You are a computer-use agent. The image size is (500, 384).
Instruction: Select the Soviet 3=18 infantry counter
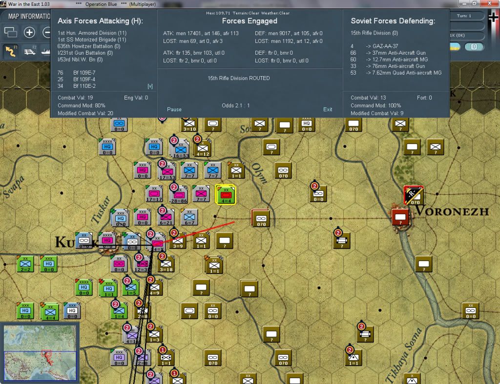pos(166,264)
